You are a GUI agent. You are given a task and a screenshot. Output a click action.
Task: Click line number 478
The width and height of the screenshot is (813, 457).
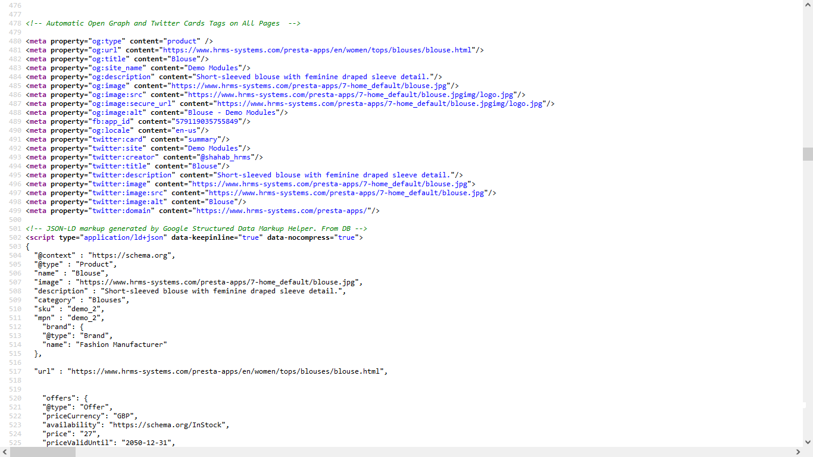coord(15,23)
